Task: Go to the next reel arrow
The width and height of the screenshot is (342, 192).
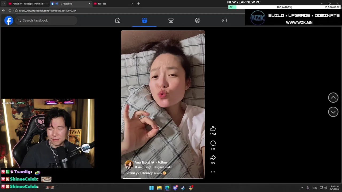Action: [333, 112]
